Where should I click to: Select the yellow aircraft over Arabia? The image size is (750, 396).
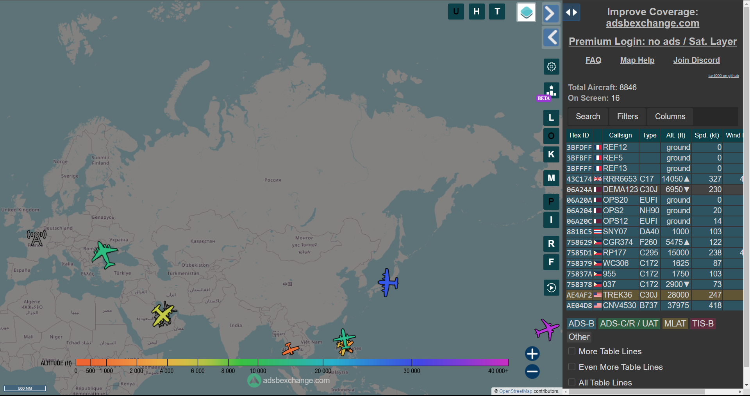click(163, 315)
